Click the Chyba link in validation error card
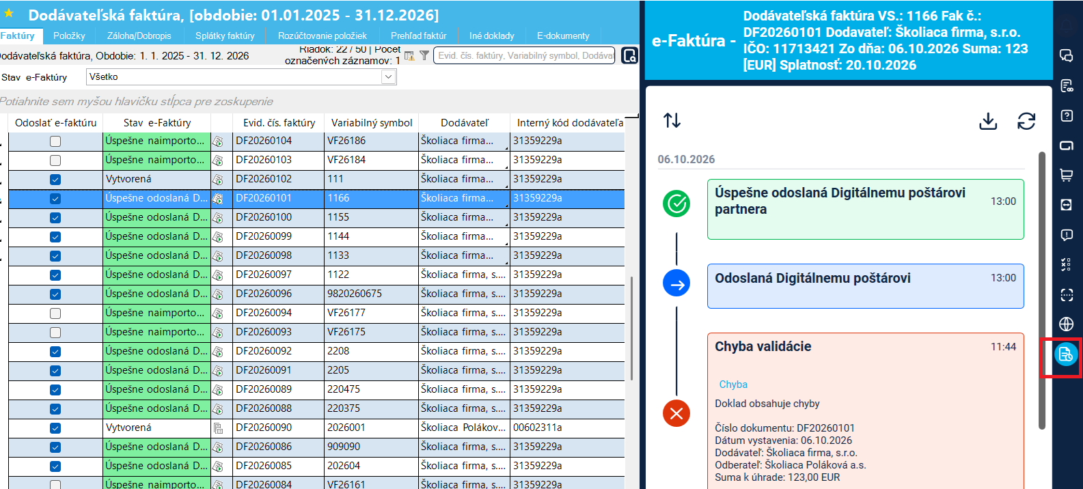This screenshot has height=489, width=1083. click(x=733, y=385)
